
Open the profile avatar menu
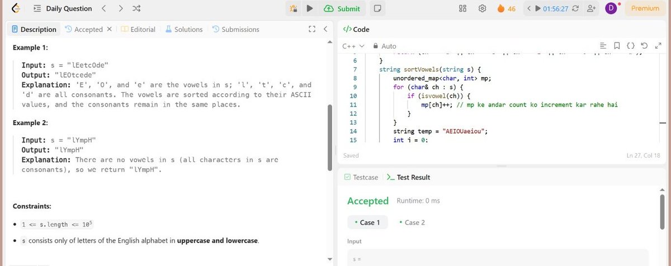coord(611,8)
